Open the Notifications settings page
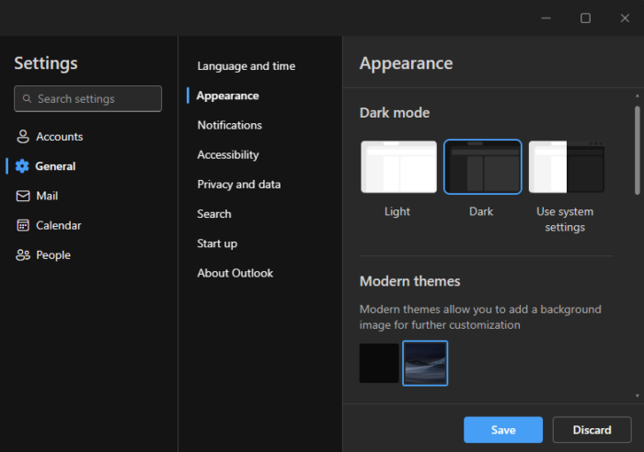This screenshot has width=644, height=452. click(229, 125)
